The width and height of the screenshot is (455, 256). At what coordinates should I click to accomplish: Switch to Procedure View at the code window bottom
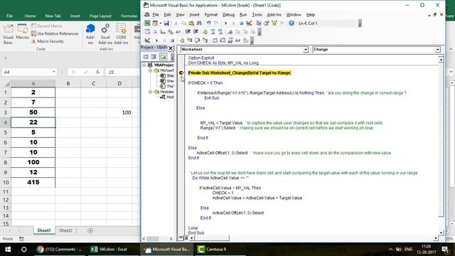(x=181, y=238)
